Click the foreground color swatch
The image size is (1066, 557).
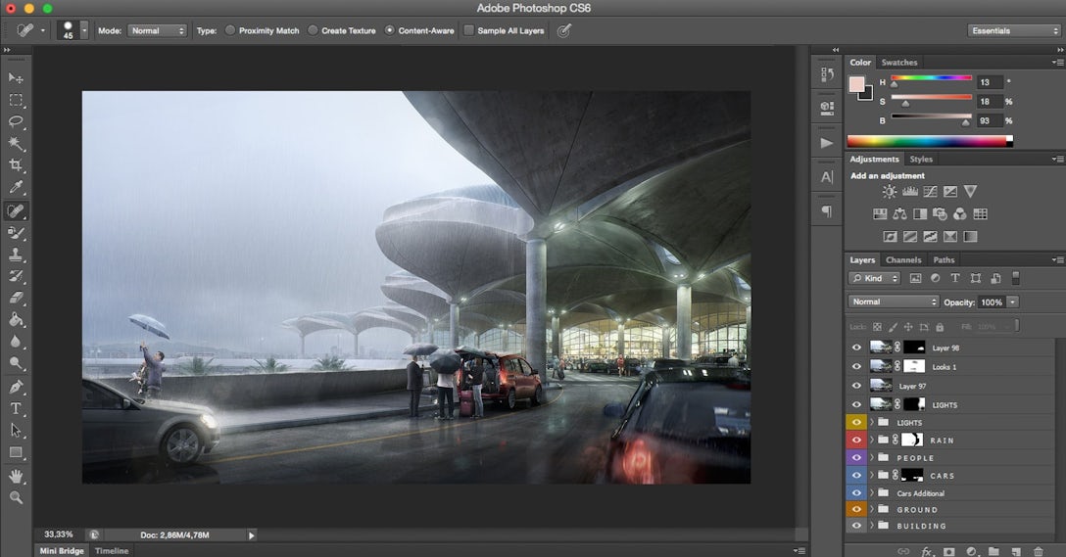(x=856, y=85)
